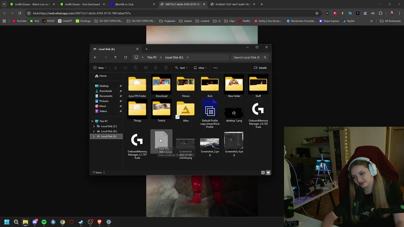The width and height of the screenshot is (404, 227).
Task: Select Default Profile copy.streamDeckProfile file
Action: (x=210, y=114)
